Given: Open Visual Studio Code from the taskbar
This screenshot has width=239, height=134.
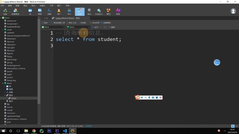Looking at the screenshot, I should coord(65,131).
